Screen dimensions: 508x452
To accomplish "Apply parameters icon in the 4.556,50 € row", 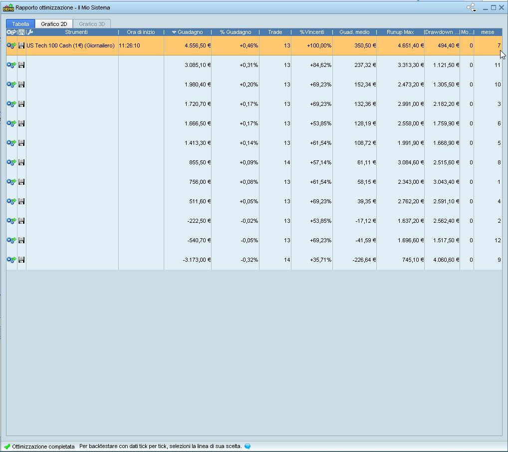I will tap(11, 45).
